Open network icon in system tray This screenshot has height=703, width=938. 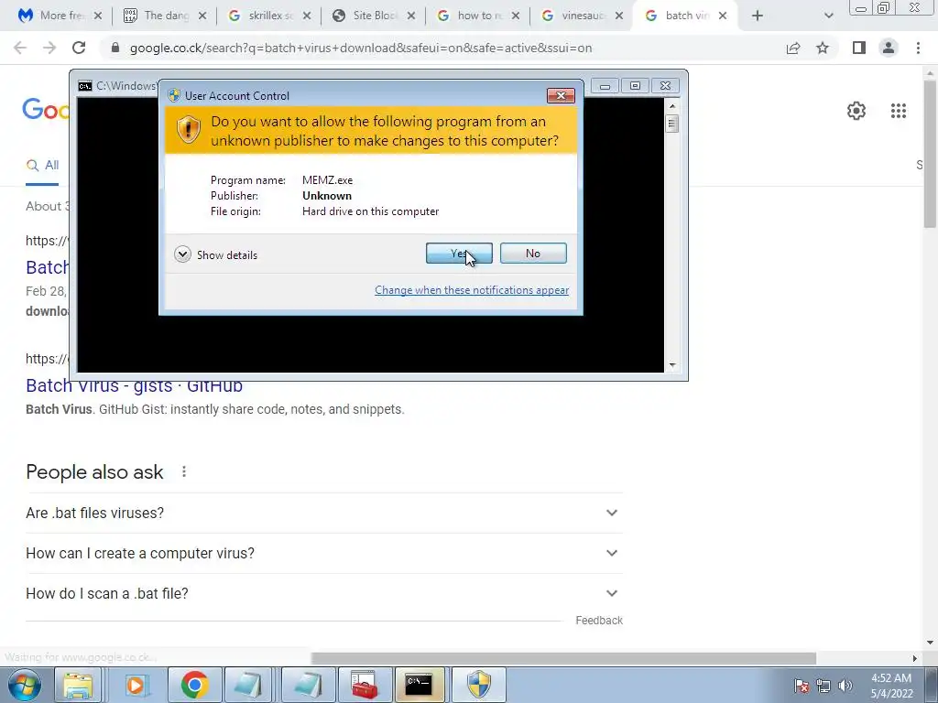tap(823, 686)
